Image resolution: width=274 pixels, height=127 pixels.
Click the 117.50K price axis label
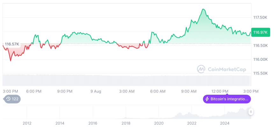coord(259,17)
